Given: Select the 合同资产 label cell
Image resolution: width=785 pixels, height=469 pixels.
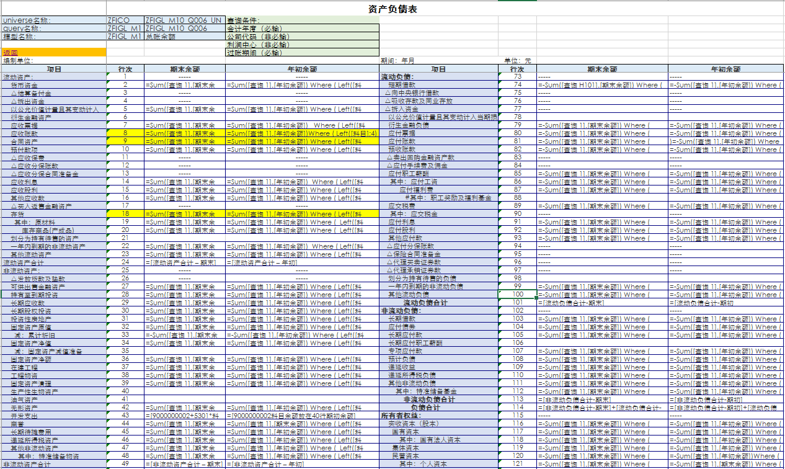Looking at the screenshot, I should point(54,141).
